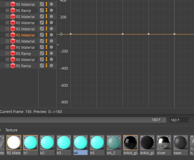This screenshot has width=194, height=160.
Task: Open the Texture menu in the Material Manager
Action: (x=11, y=130)
